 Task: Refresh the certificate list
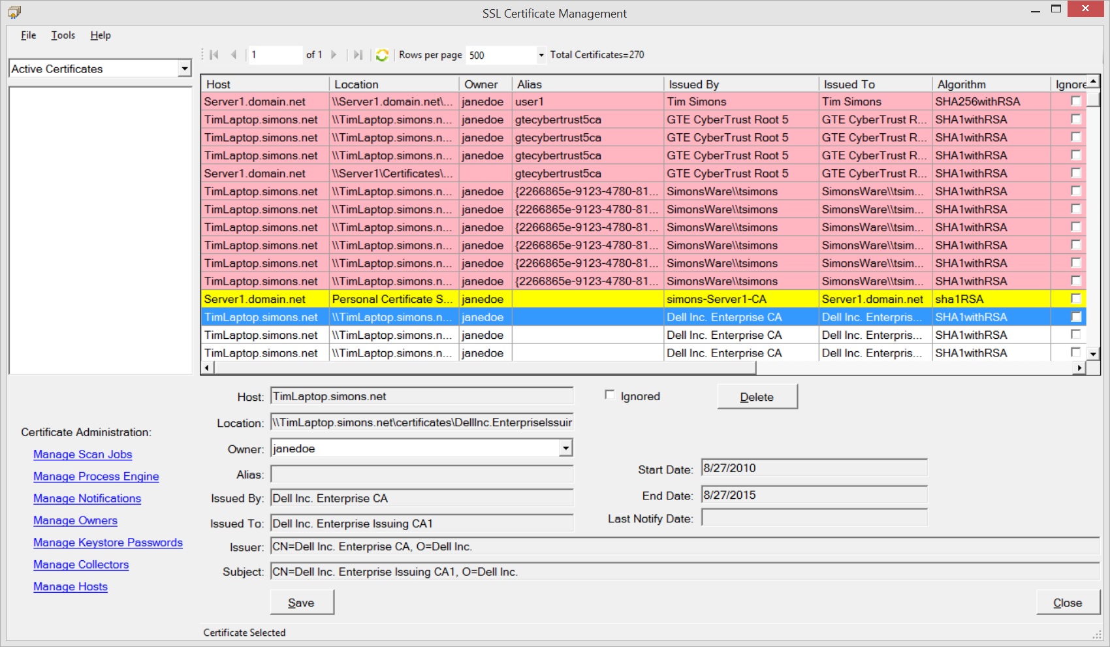[x=383, y=55]
